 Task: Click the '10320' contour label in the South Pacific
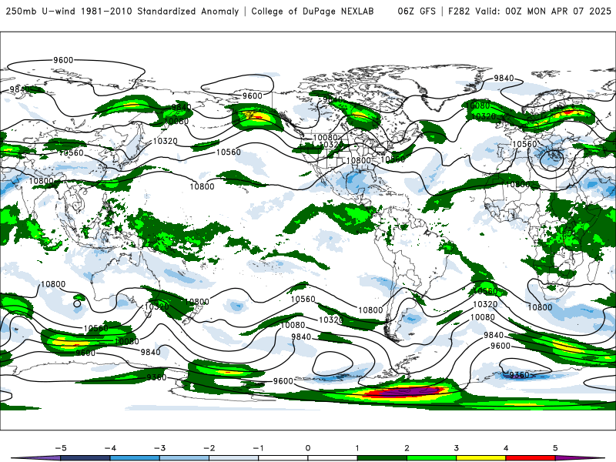[x=331, y=320]
